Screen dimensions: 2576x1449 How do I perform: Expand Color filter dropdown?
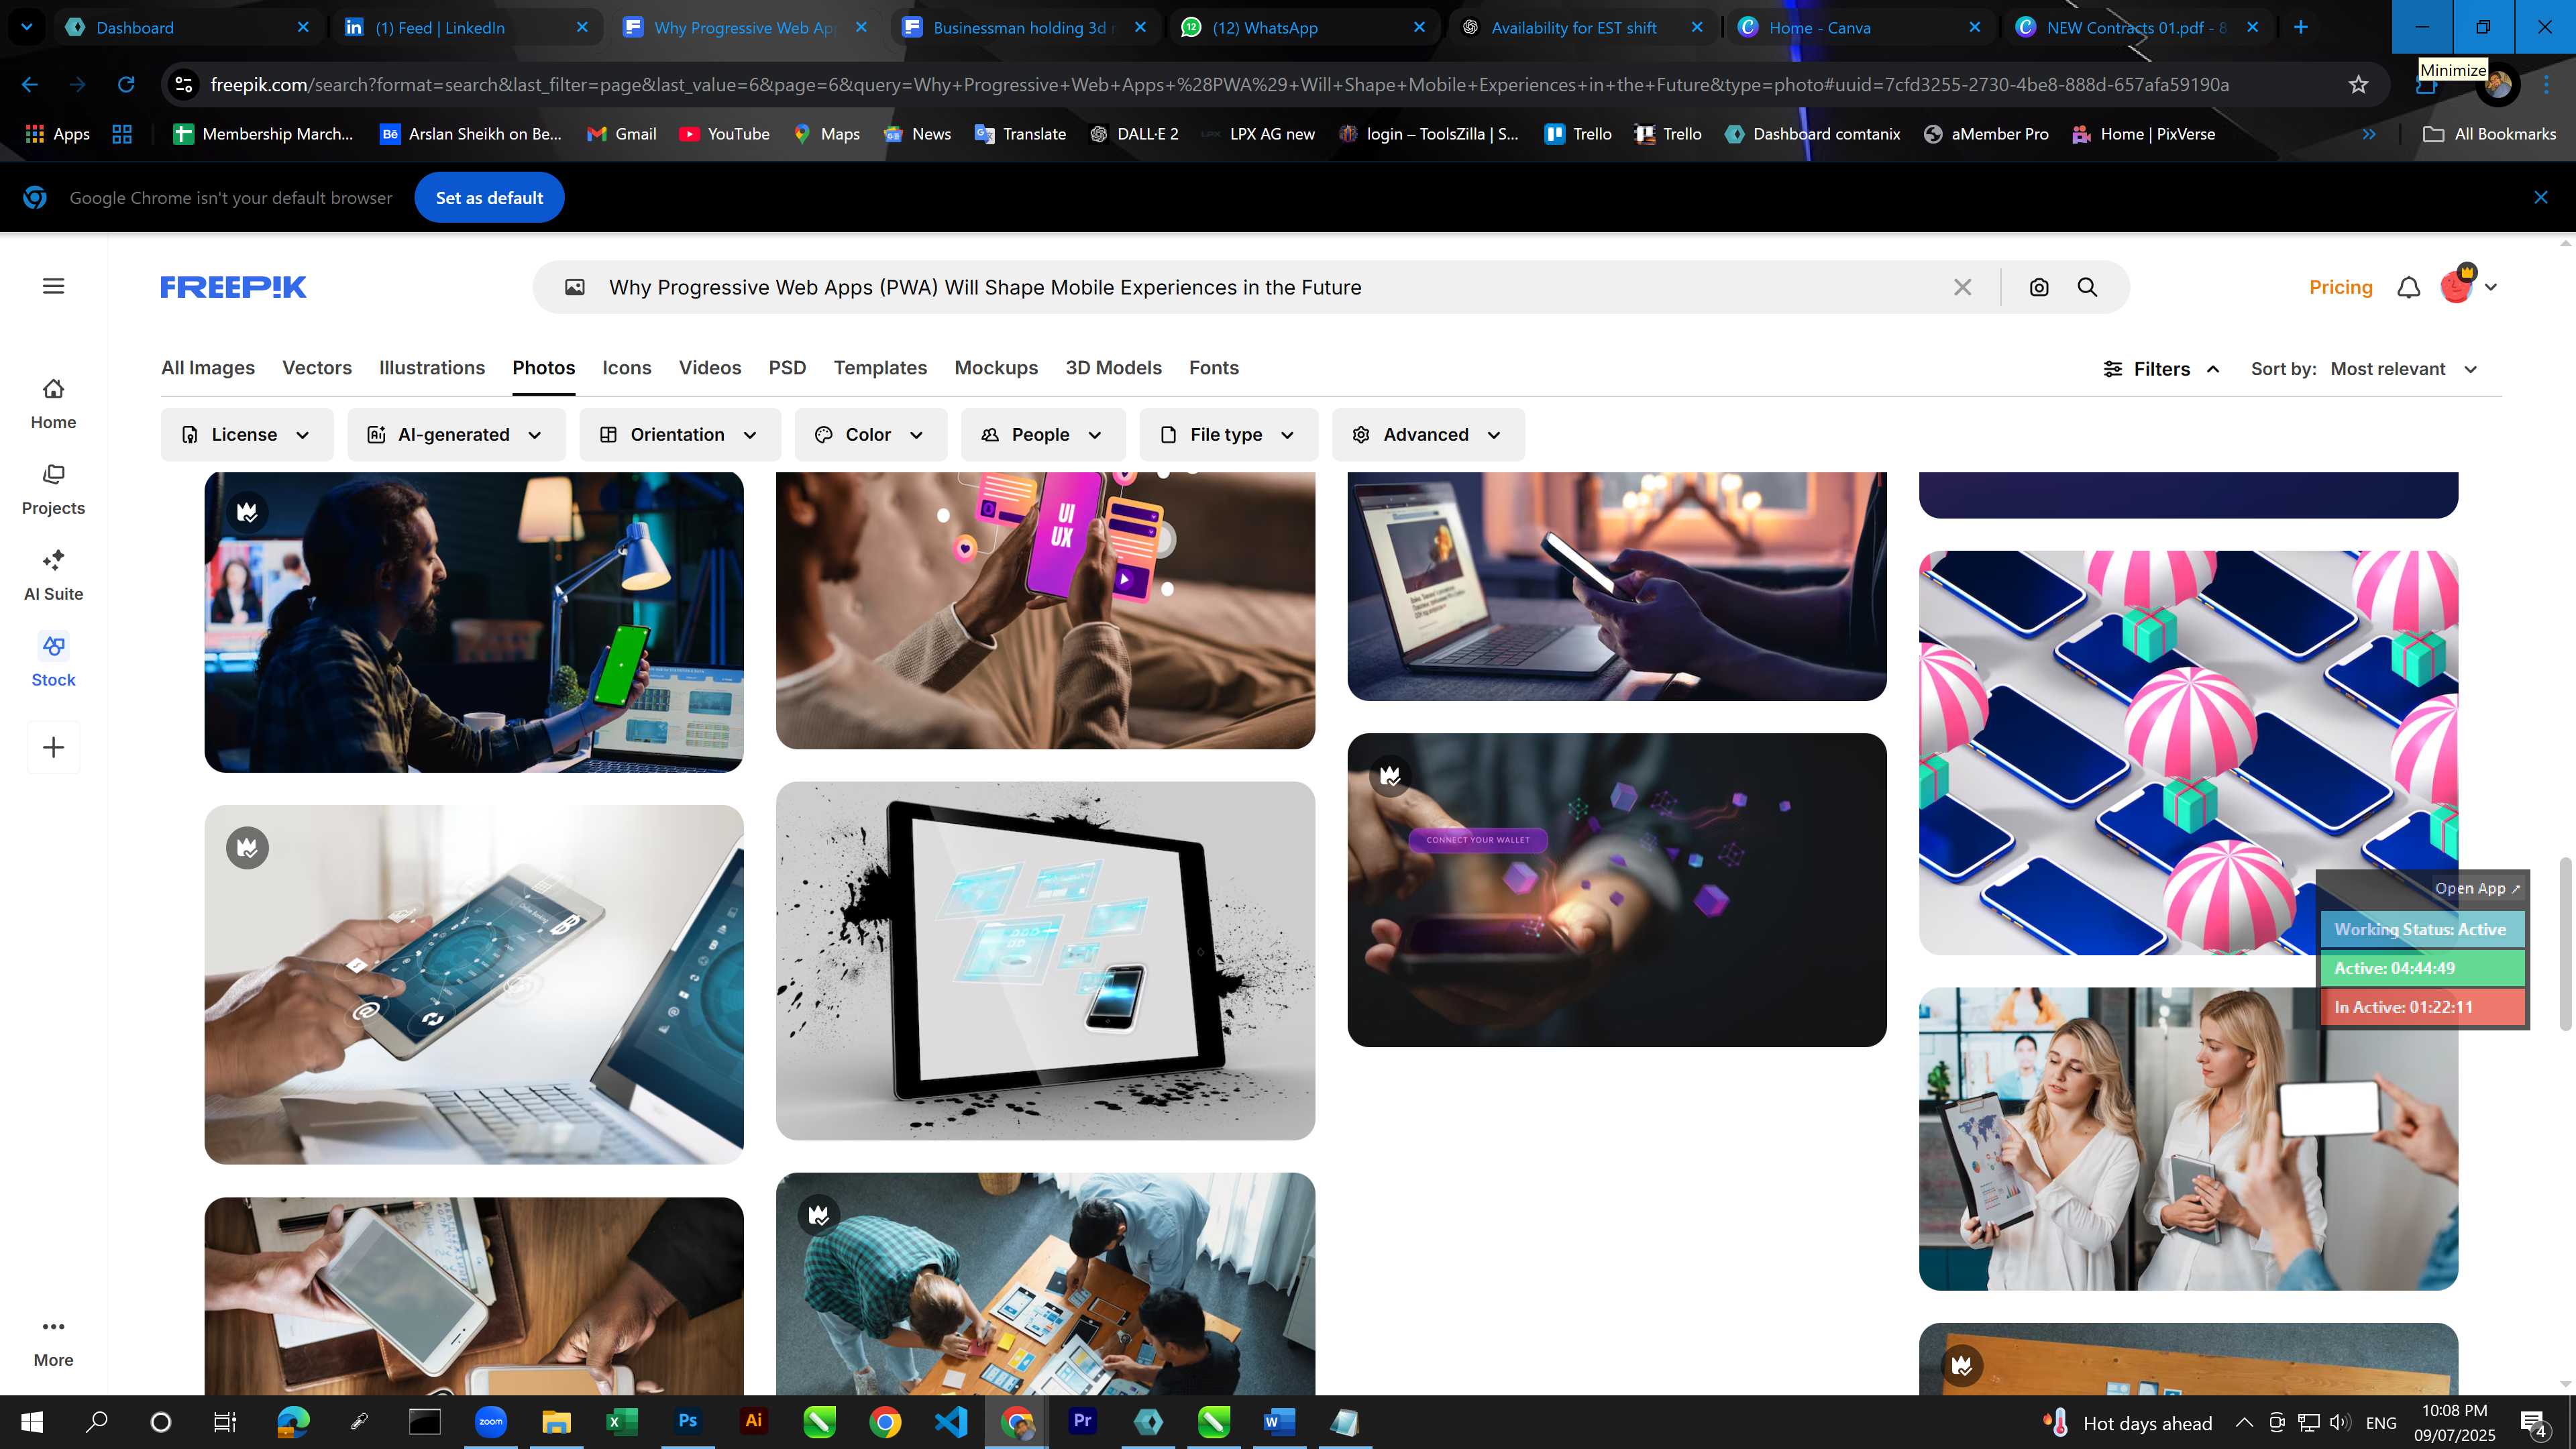871,435
